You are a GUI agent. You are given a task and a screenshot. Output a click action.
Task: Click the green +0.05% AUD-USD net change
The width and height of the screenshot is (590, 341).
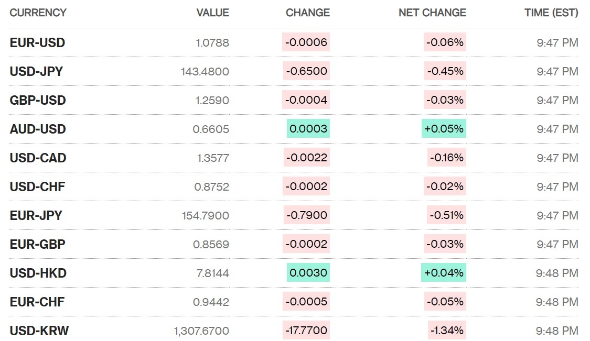pos(444,129)
